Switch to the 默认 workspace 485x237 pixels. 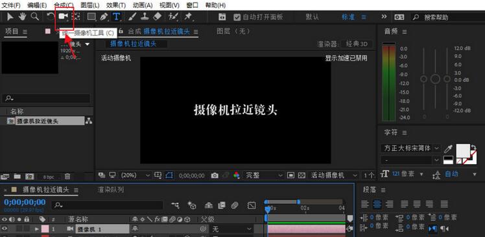pyautogui.click(x=312, y=17)
